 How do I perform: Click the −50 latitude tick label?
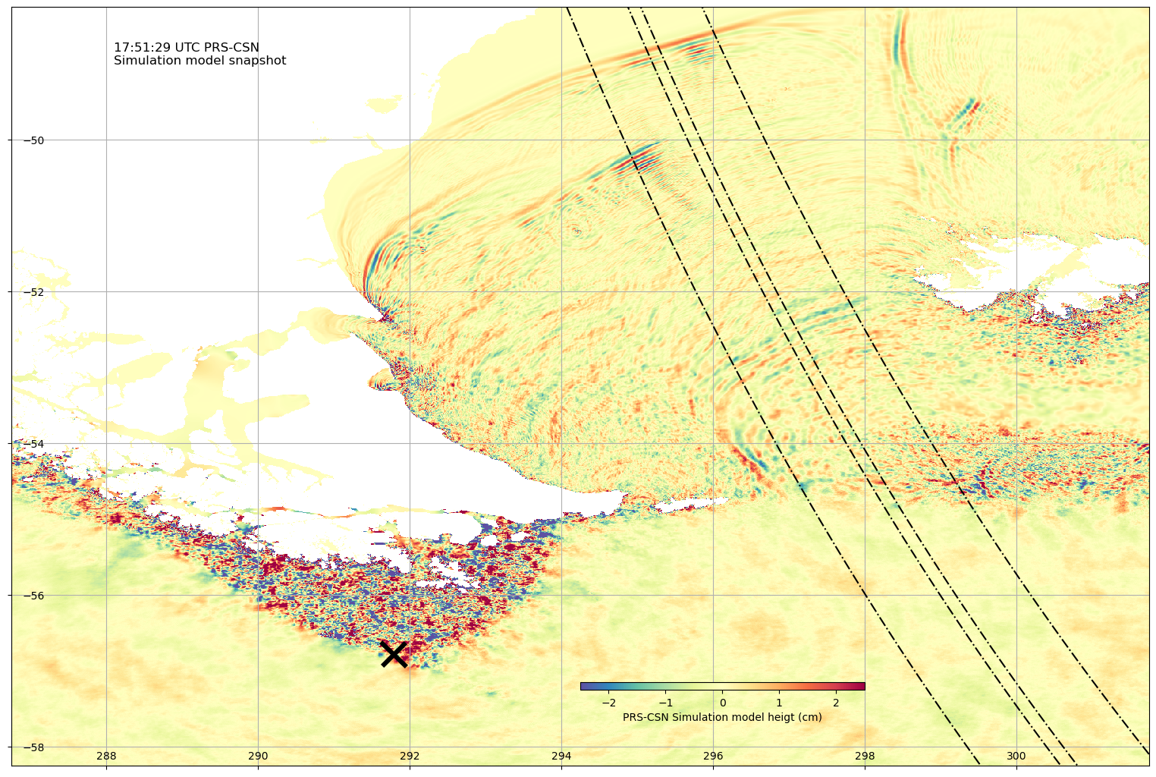tap(33, 140)
